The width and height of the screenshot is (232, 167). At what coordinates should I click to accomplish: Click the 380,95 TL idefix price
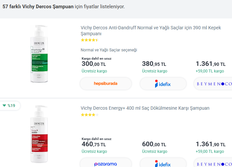pos(154,64)
